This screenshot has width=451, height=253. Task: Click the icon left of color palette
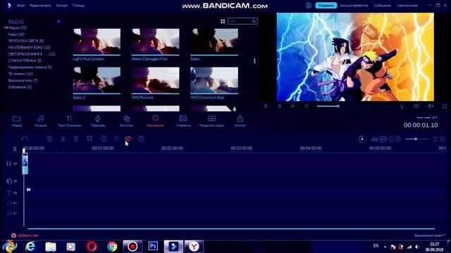tap(116, 139)
